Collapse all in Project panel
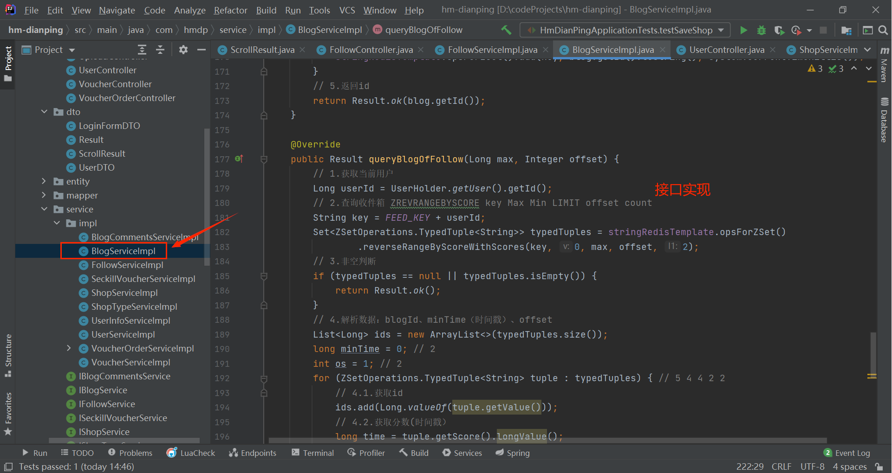Screen dimensions: 892x473 pyautogui.click(x=160, y=50)
